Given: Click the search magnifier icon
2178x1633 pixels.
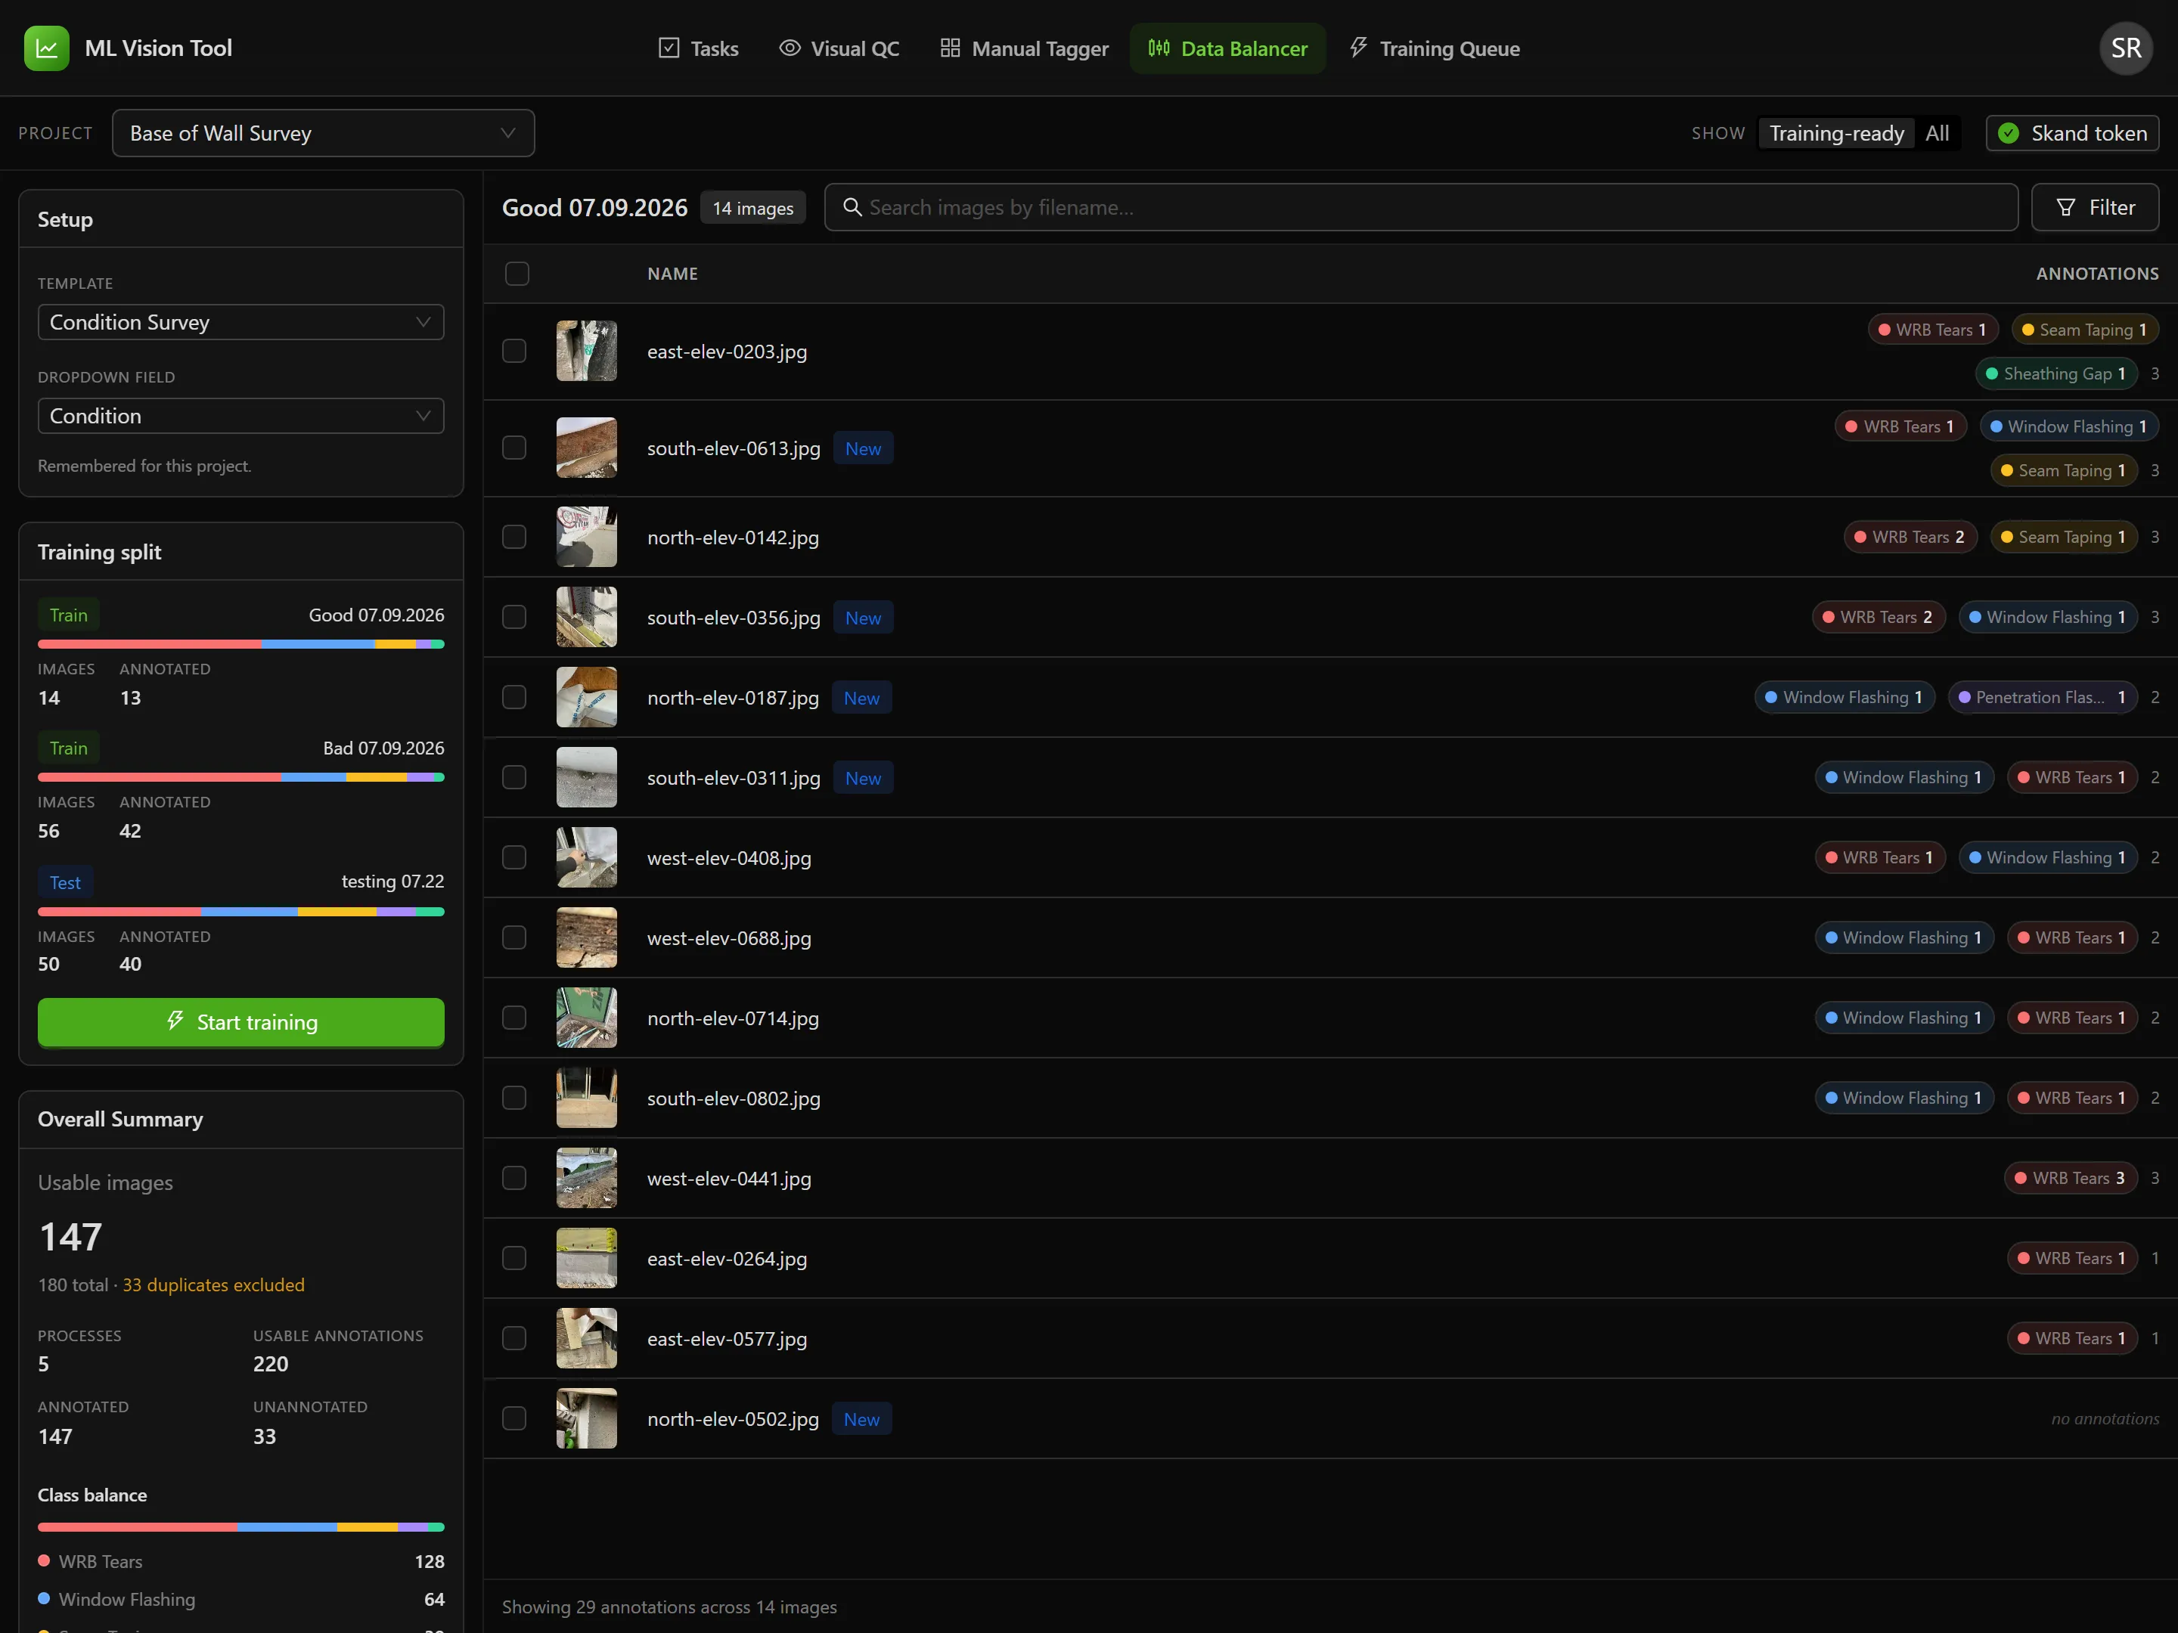Looking at the screenshot, I should (x=853, y=208).
